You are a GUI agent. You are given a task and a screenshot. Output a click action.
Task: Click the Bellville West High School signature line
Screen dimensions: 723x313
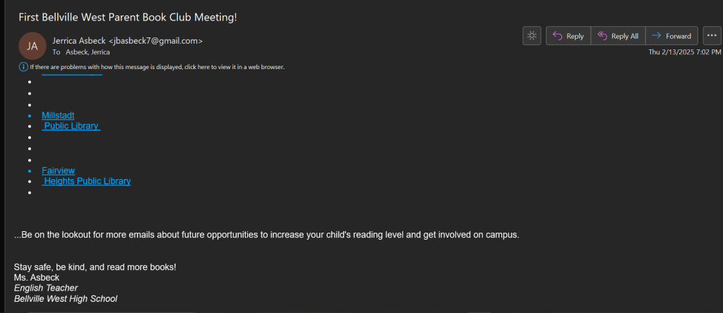(66, 299)
